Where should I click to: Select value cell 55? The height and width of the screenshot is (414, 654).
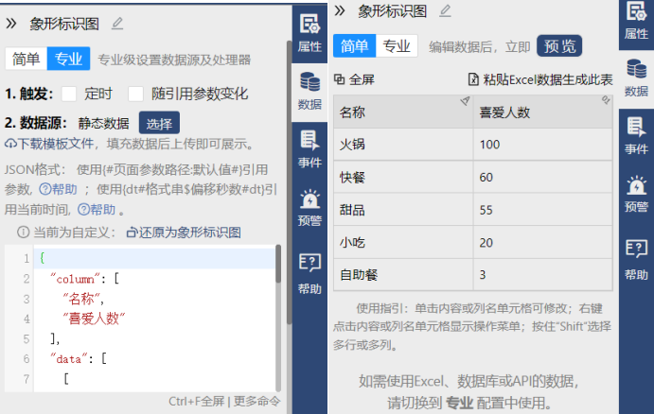[543, 210]
